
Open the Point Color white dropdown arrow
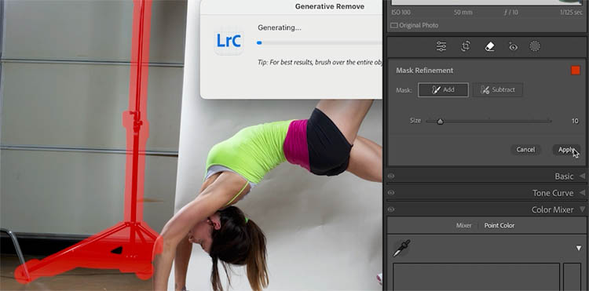(579, 248)
